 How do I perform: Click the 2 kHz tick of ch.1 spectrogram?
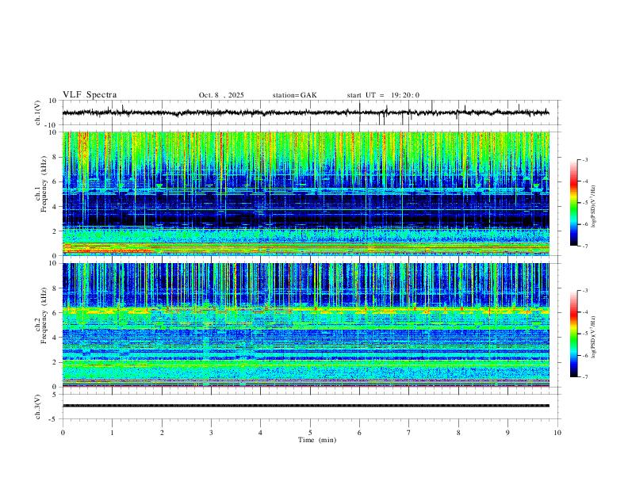tap(55, 231)
